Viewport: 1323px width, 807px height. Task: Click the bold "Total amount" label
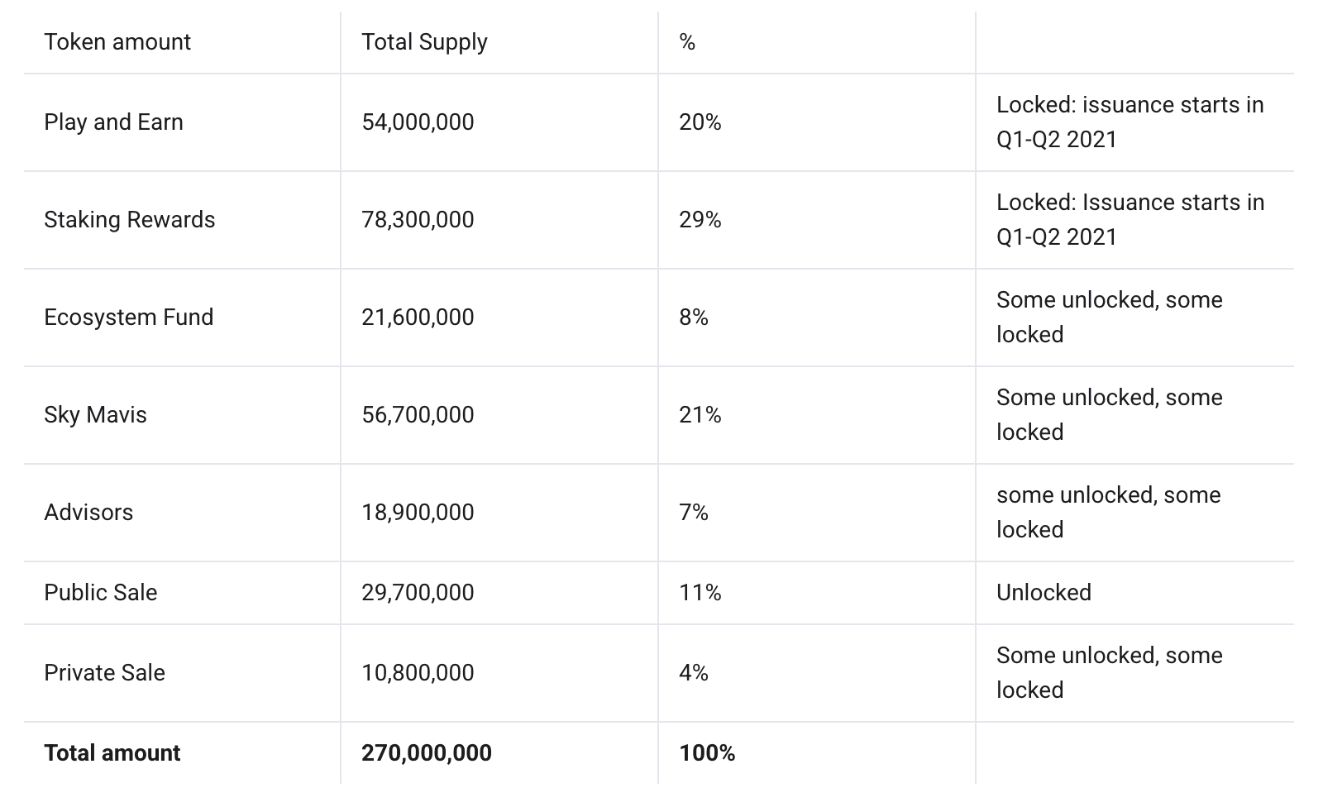[112, 753]
